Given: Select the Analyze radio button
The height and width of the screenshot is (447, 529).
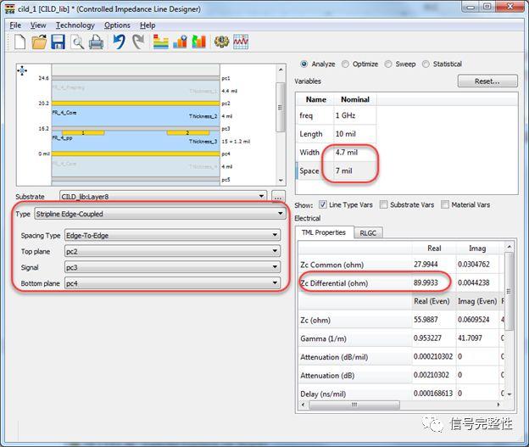Looking at the screenshot, I should pyautogui.click(x=304, y=64).
